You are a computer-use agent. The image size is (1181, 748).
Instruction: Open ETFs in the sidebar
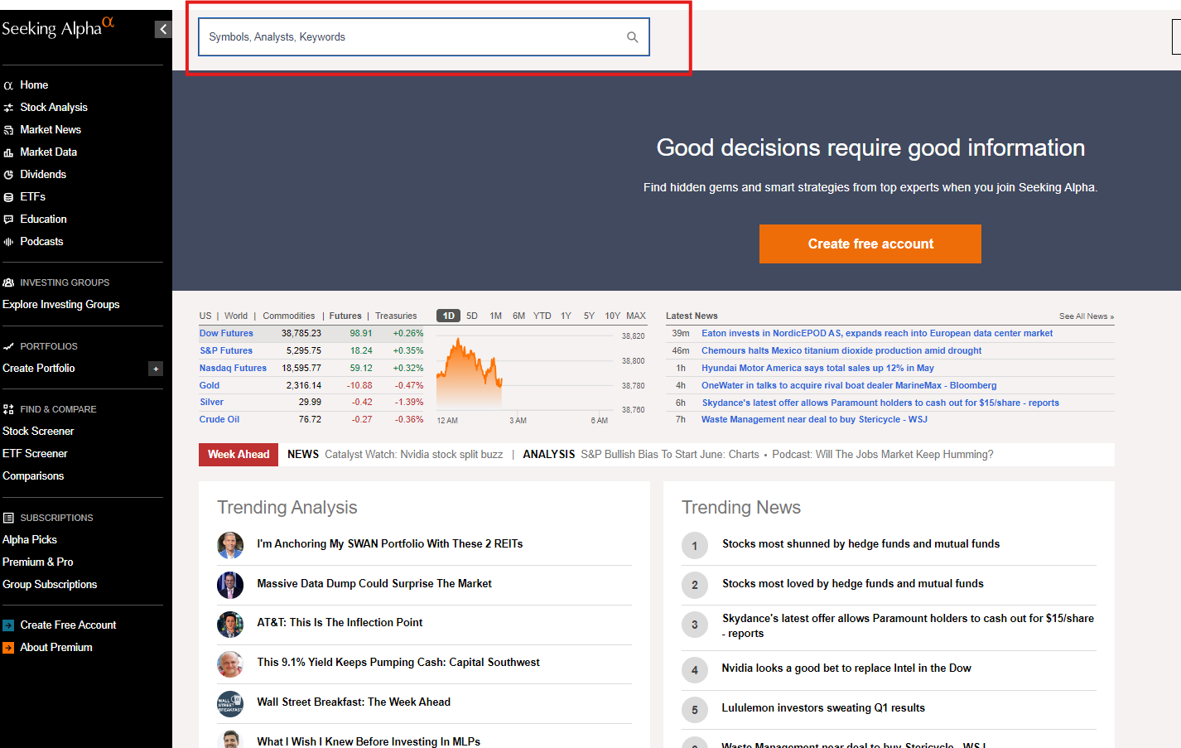32,196
